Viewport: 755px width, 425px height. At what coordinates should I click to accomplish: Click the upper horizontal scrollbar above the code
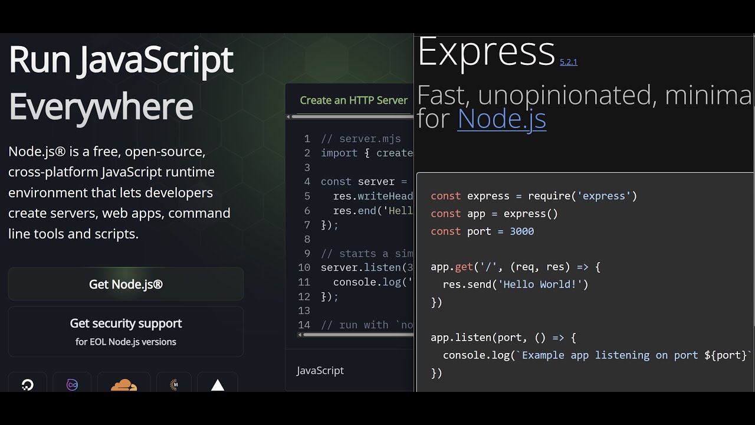point(352,117)
